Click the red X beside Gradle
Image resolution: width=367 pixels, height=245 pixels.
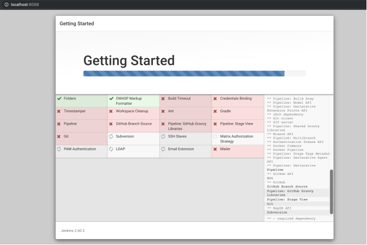coord(215,112)
